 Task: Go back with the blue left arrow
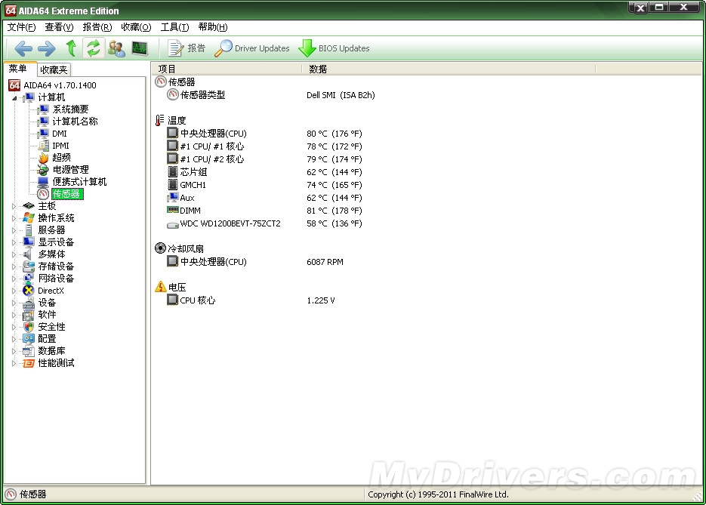pos(23,48)
